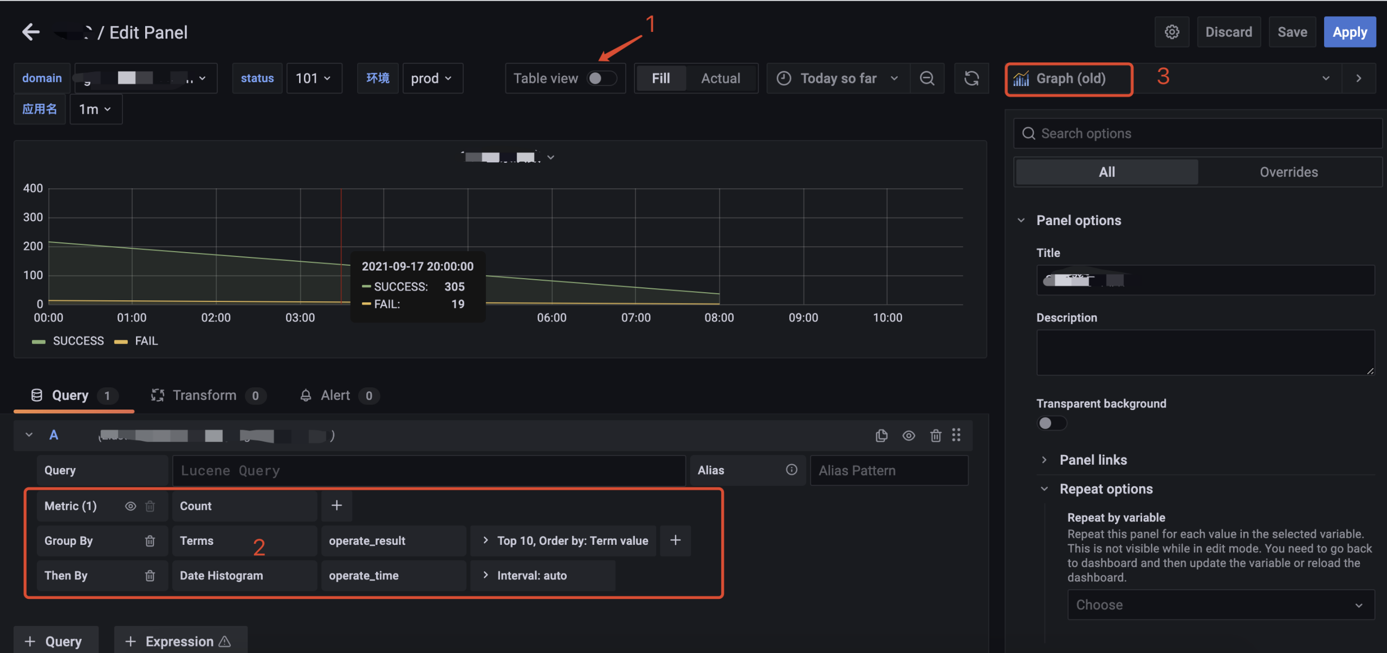
Task: Open the Today so far time picker
Action: pos(838,78)
